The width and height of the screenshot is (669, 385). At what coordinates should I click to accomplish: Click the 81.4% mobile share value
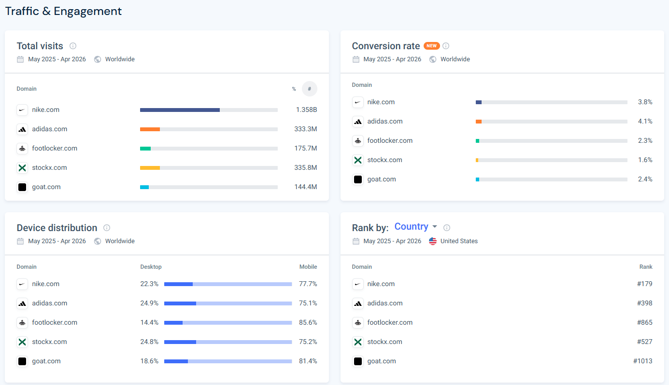308,361
